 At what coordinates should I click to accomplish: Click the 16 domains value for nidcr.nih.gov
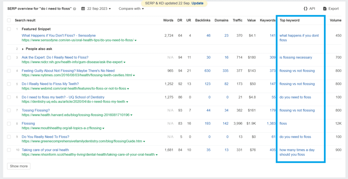(226, 58)
